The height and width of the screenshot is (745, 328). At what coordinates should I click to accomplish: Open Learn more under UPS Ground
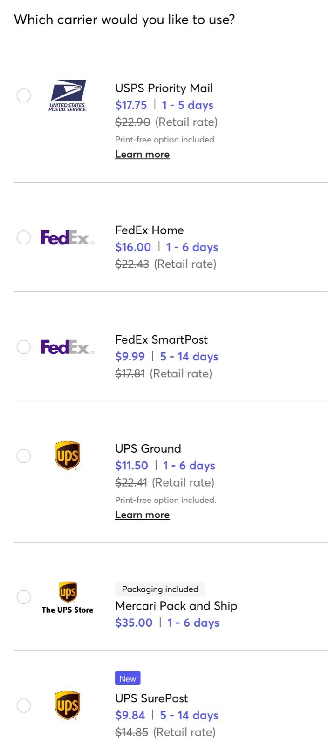click(x=143, y=515)
